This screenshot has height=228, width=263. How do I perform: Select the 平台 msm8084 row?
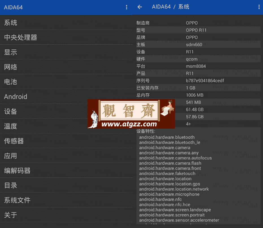pyautogui.click(x=198, y=66)
